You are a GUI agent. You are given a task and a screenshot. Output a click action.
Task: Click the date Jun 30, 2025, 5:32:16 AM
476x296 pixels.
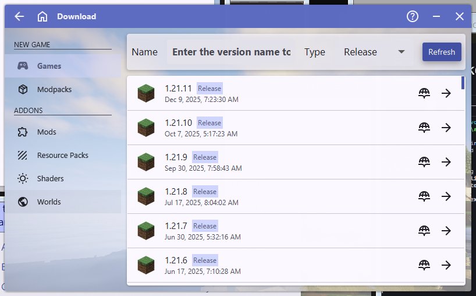pyautogui.click(x=203, y=237)
